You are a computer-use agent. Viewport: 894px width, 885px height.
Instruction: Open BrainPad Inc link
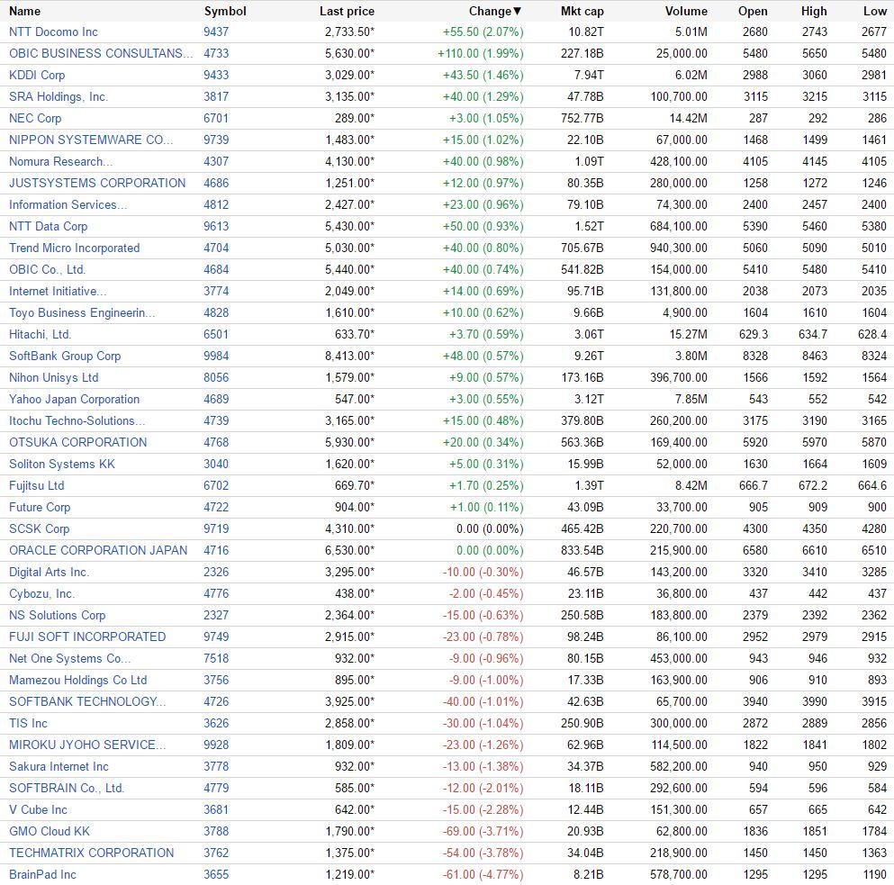coord(42,875)
